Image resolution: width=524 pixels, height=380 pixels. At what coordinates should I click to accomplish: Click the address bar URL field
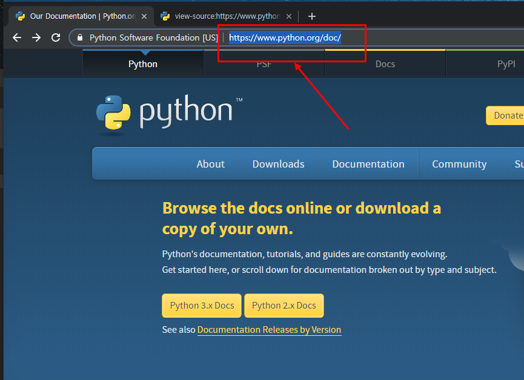click(285, 38)
